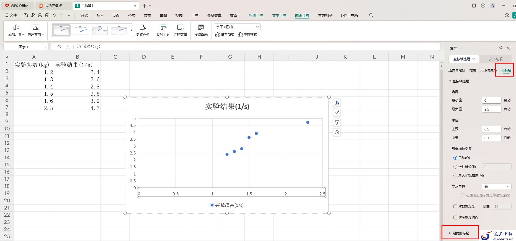The image size is (516, 241).
Task: Select the fourth chart style thumbnail
Action: (119, 30)
